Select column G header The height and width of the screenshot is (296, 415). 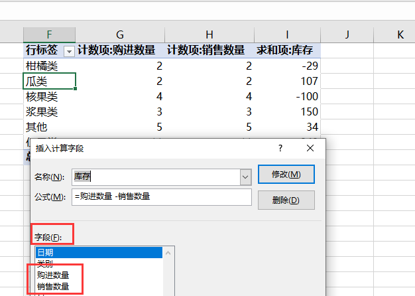pos(120,35)
